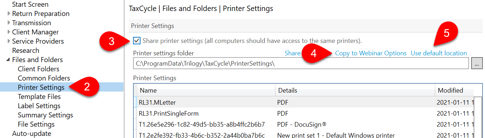Select Transmission in options tree
The width and height of the screenshot is (485, 138).
tap(32, 23)
